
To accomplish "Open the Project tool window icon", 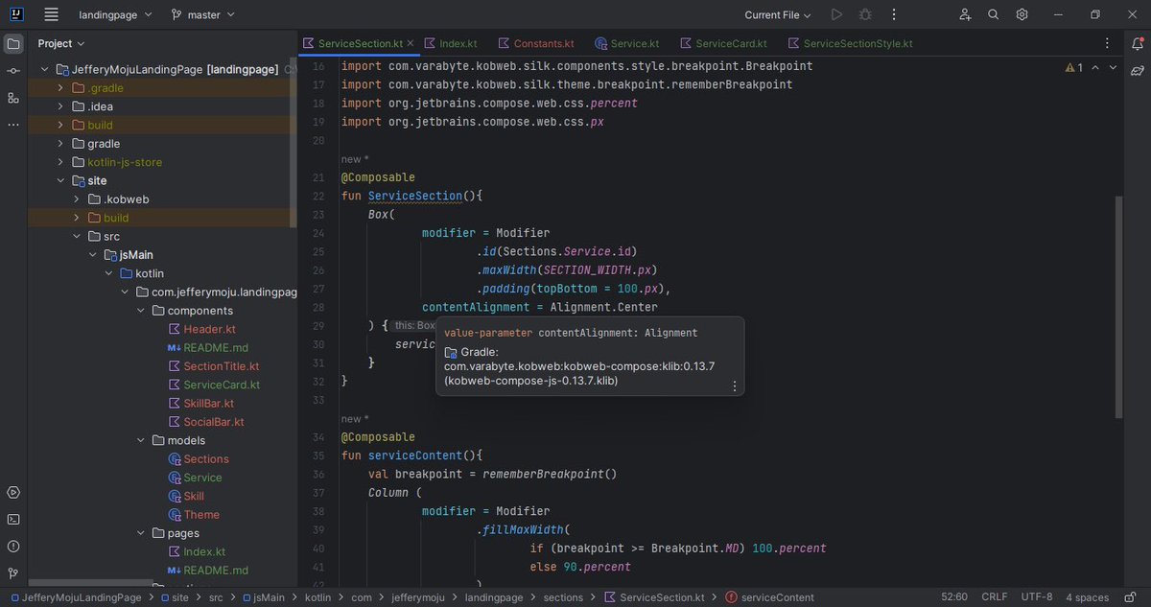I will click(13, 44).
